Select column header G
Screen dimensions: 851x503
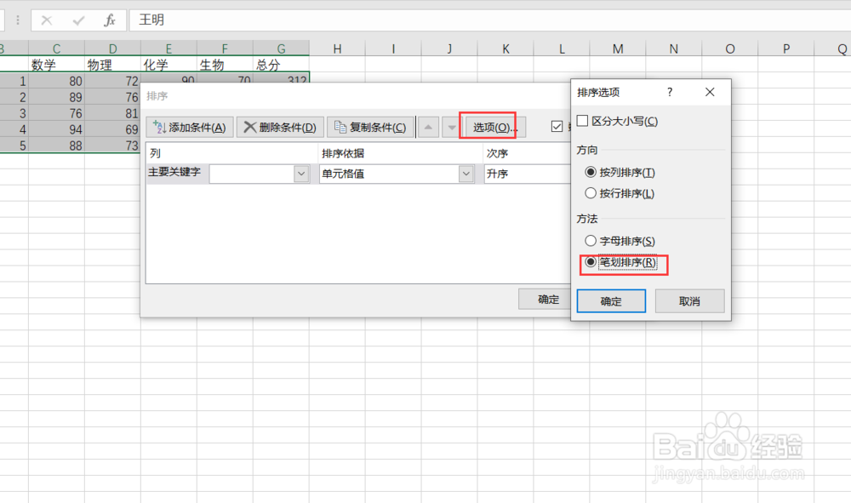pyautogui.click(x=281, y=49)
